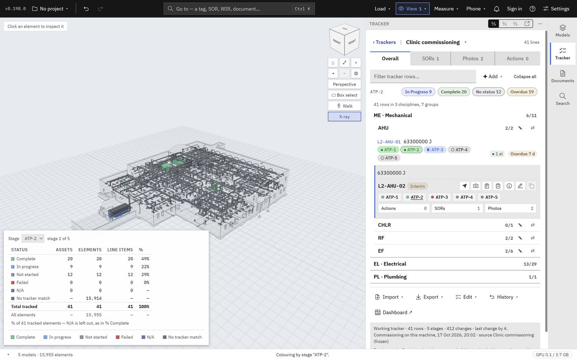Click the camera icon on L2-AHU-02 row
The image size is (577, 360).
tap(476, 186)
